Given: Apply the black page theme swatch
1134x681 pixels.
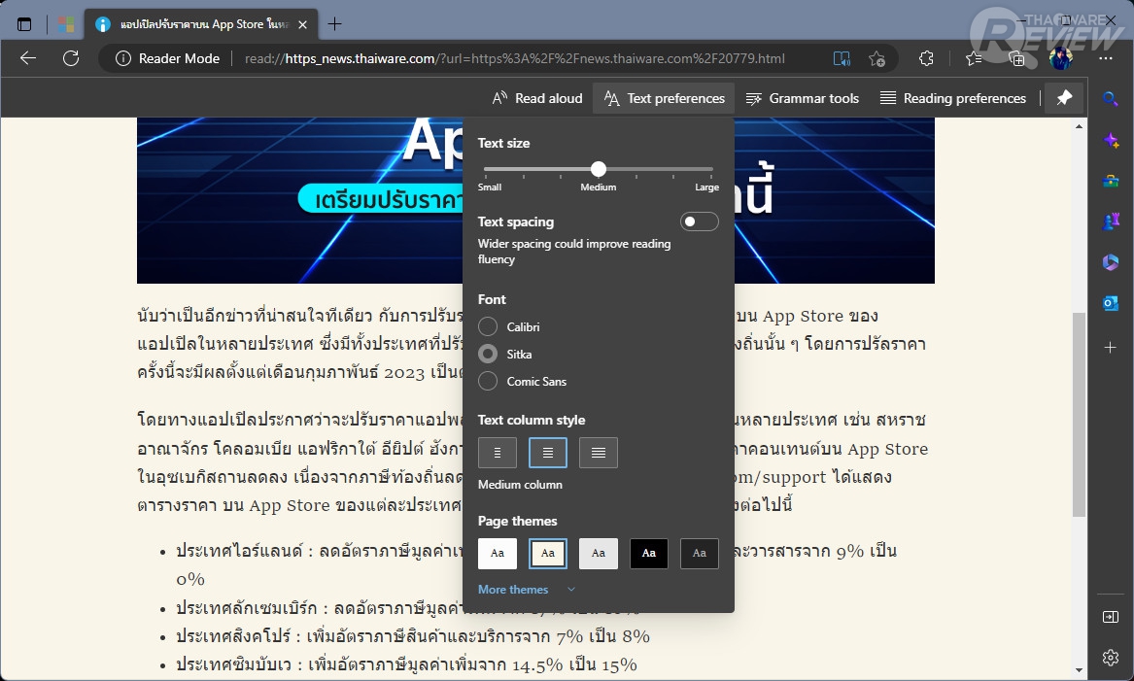Looking at the screenshot, I should [649, 554].
